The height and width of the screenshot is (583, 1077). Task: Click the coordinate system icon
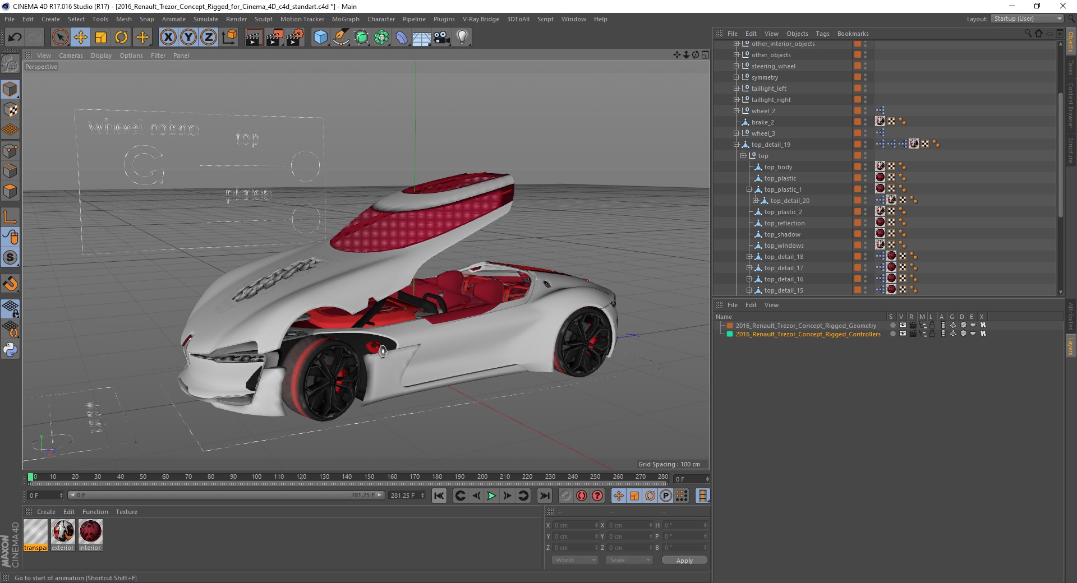[x=229, y=38]
